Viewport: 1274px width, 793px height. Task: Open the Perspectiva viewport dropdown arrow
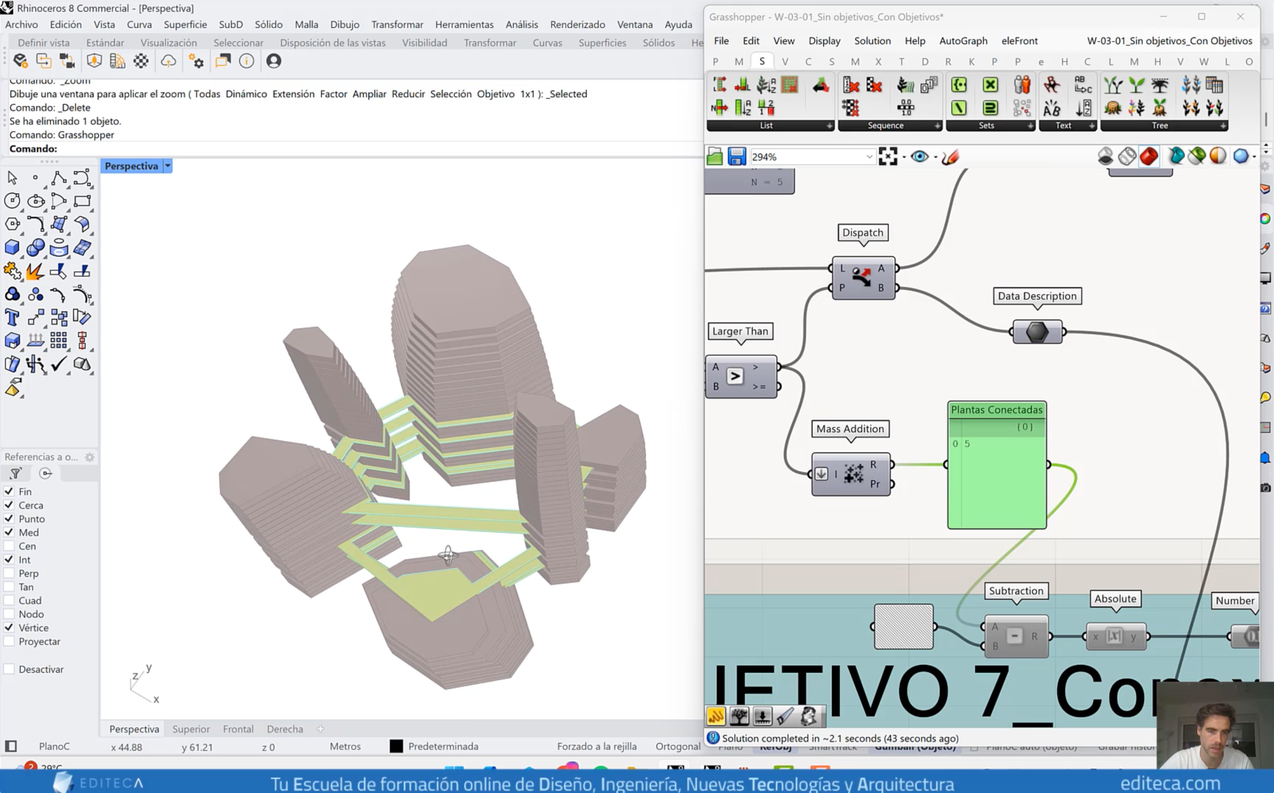(x=168, y=166)
